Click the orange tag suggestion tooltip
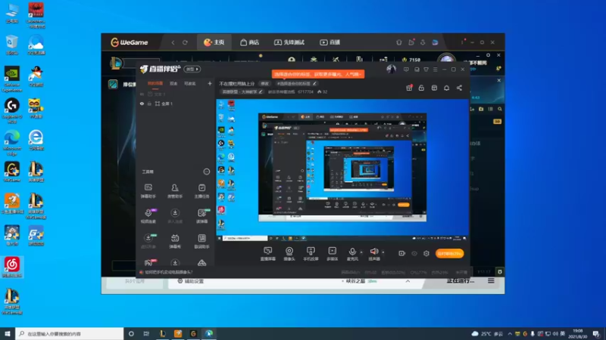606x340 pixels. click(317, 73)
